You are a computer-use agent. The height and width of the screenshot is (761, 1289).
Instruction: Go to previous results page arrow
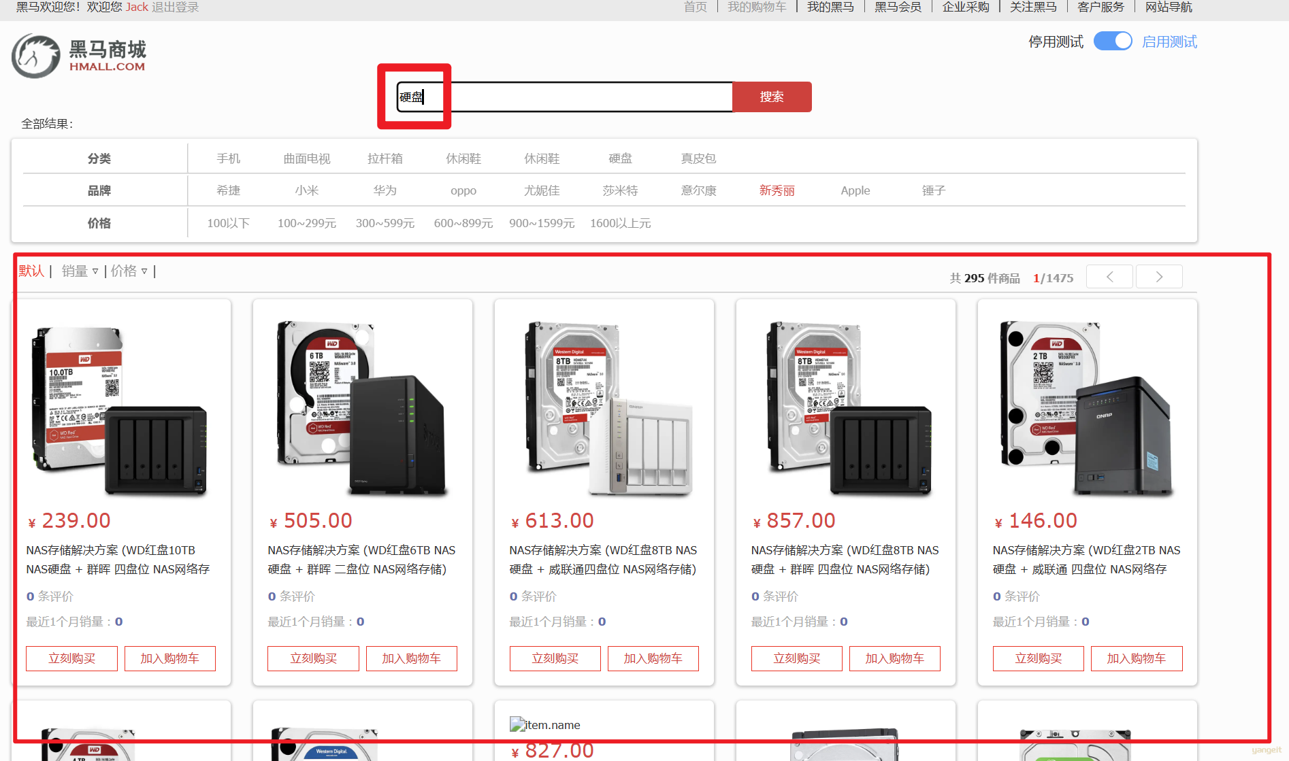point(1109,277)
